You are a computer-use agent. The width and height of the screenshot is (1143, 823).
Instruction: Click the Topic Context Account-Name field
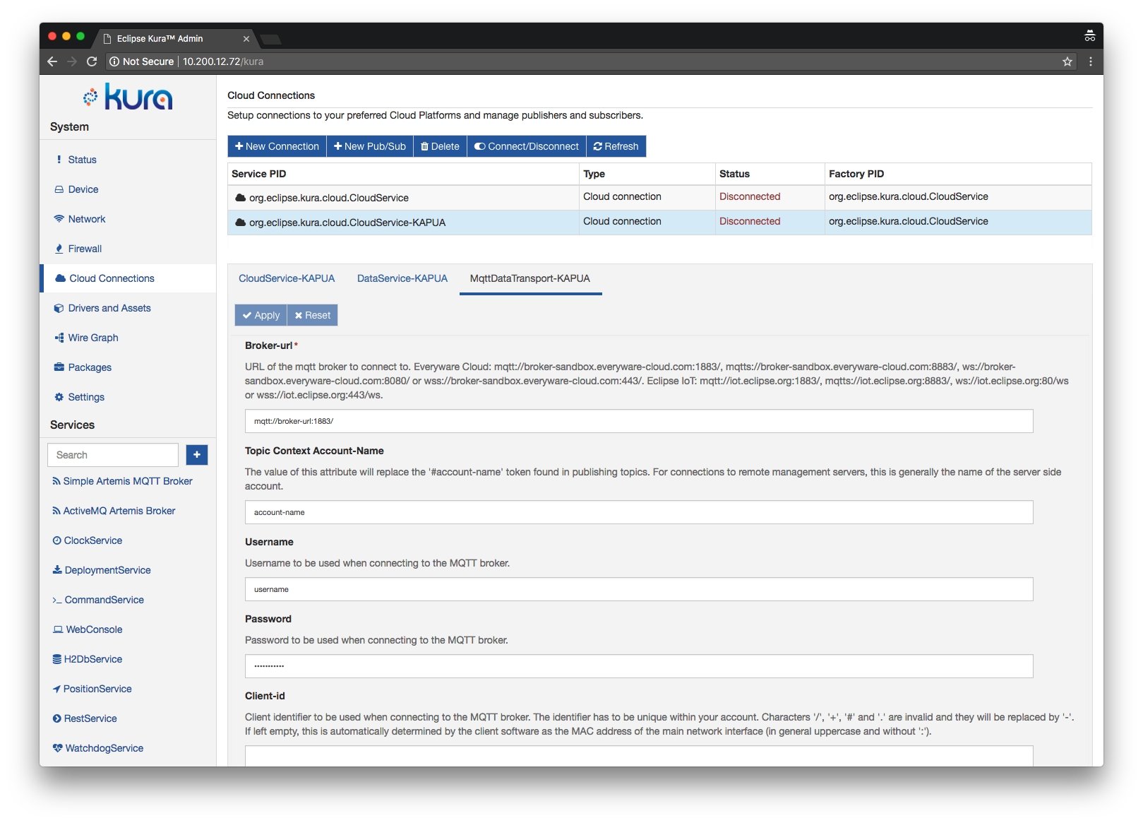pyautogui.click(x=639, y=512)
